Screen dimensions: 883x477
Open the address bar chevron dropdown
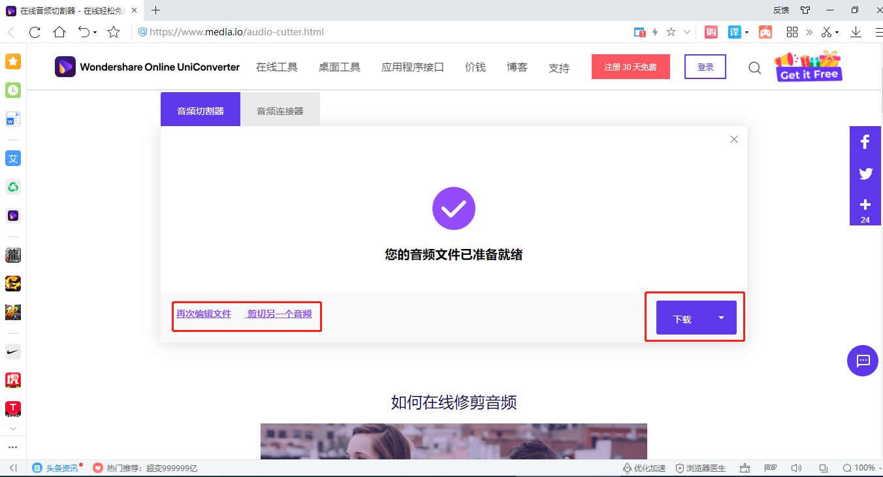point(687,31)
